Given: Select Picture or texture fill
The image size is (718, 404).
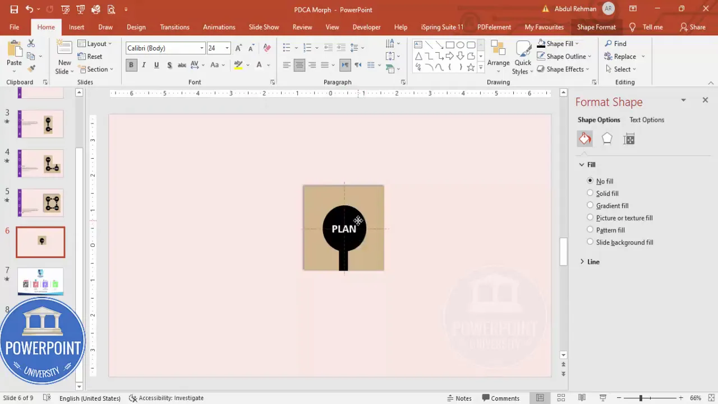Looking at the screenshot, I should [620, 218].
